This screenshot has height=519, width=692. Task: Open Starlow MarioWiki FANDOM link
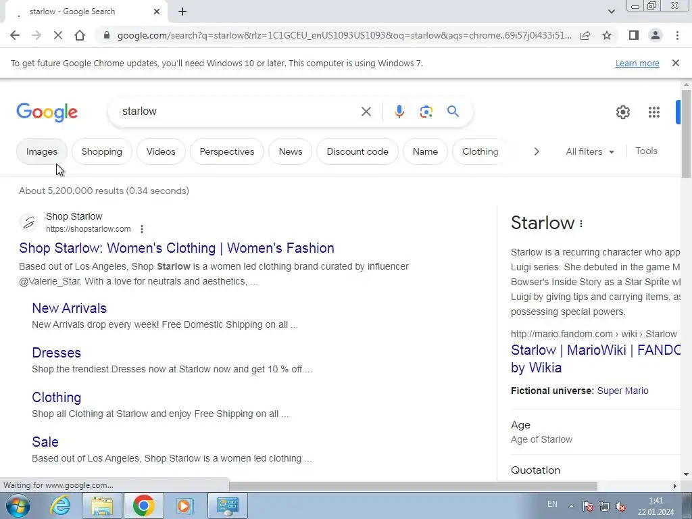tap(596, 359)
